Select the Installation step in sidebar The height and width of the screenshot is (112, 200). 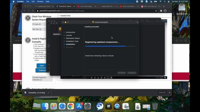70,44
